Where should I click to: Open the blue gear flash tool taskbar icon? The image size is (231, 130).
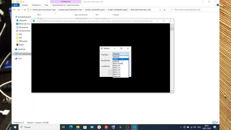pos(135,127)
